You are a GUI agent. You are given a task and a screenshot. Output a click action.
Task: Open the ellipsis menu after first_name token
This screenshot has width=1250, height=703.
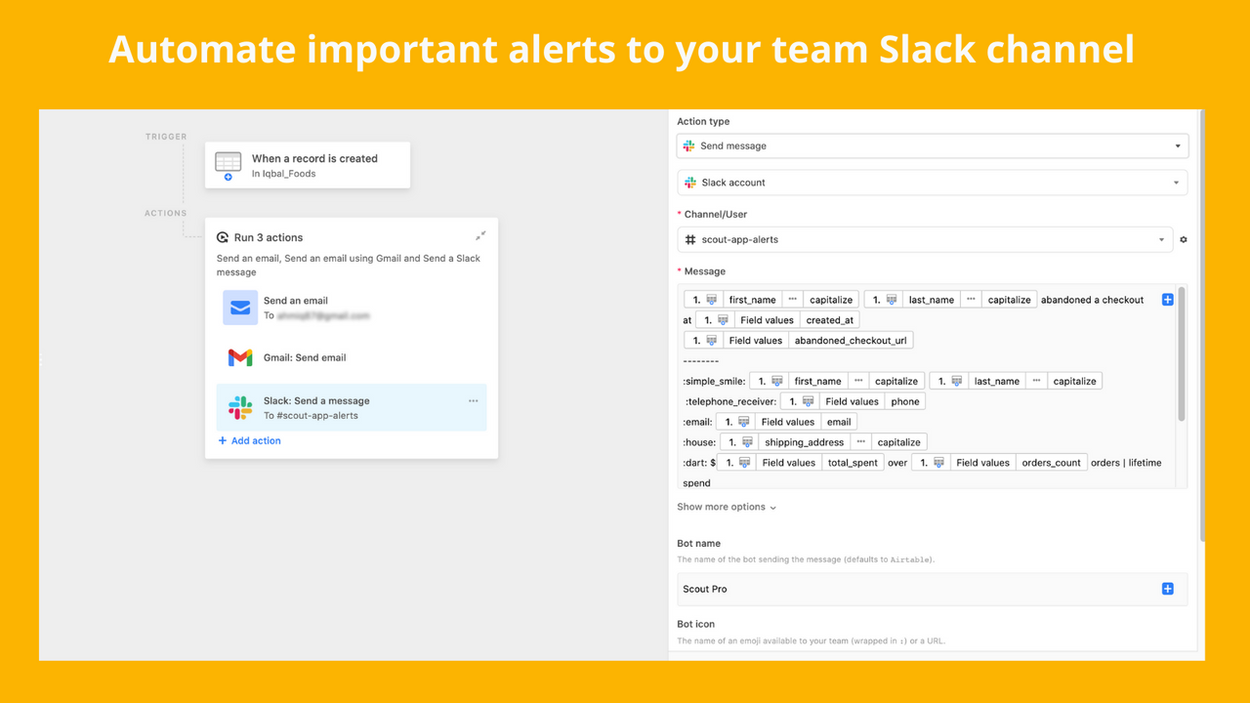coord(794,299)
